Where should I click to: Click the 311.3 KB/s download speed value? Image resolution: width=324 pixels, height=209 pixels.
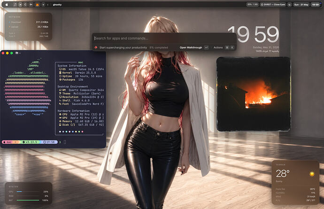[x=42, y=22]
